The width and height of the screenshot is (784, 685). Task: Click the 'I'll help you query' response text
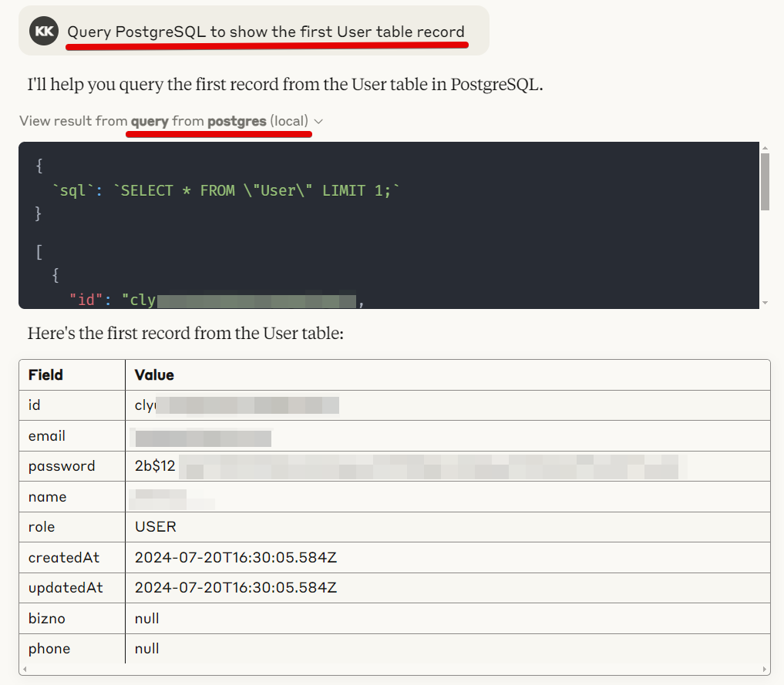click(x=285, y=85)
